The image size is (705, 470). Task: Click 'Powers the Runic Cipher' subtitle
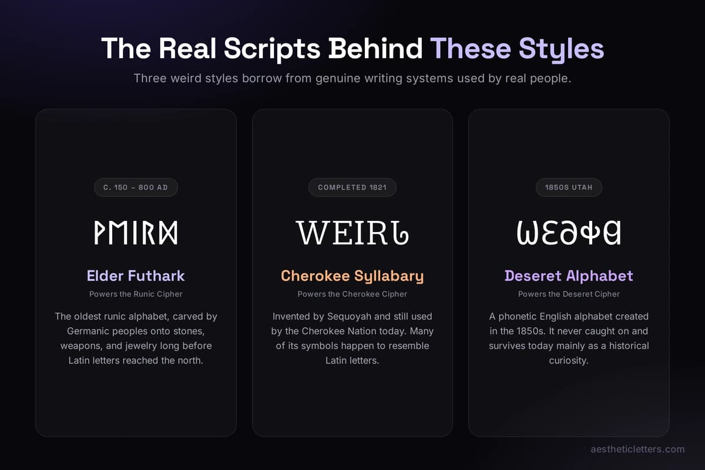pos(136,294)
